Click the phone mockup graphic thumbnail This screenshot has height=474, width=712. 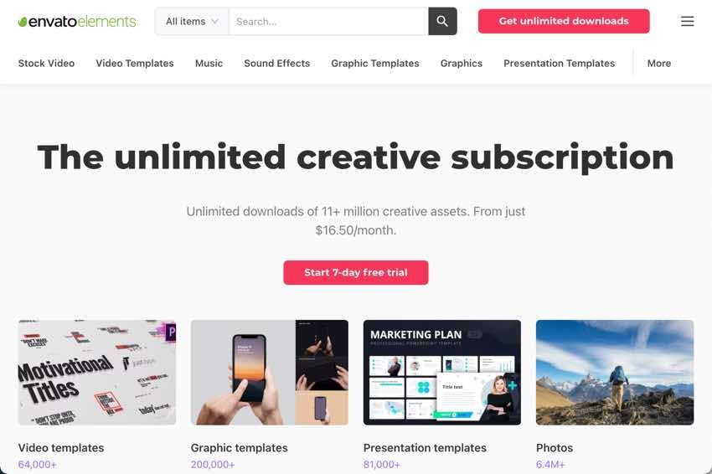[x=269, y=373]
